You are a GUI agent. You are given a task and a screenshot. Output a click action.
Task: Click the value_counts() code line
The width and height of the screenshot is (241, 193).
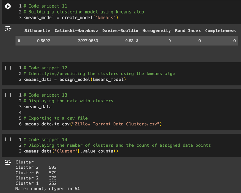point(71,151)
